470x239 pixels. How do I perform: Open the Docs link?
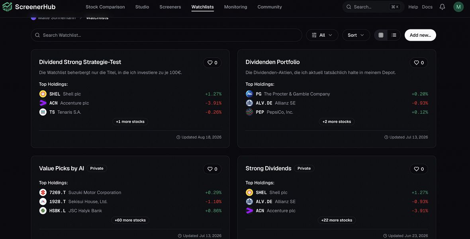tap(427, 7)
